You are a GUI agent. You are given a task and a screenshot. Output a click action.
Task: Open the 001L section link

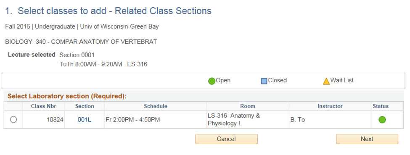[x=85, y=120]
